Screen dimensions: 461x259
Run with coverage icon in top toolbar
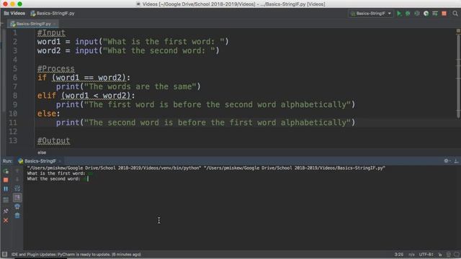[x=417, y=14]
